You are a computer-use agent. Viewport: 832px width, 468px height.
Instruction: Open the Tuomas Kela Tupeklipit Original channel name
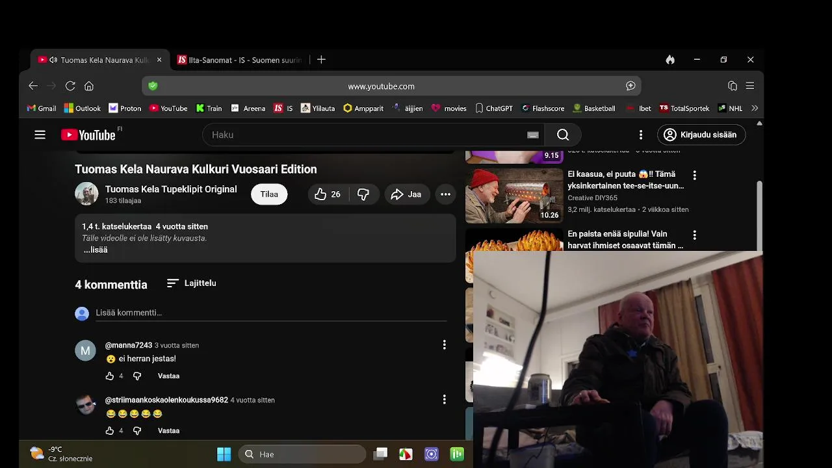click(171, 189)
